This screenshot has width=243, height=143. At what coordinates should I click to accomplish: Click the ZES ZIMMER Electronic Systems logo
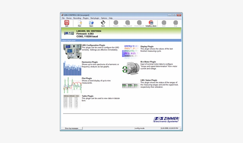(166, 120)
